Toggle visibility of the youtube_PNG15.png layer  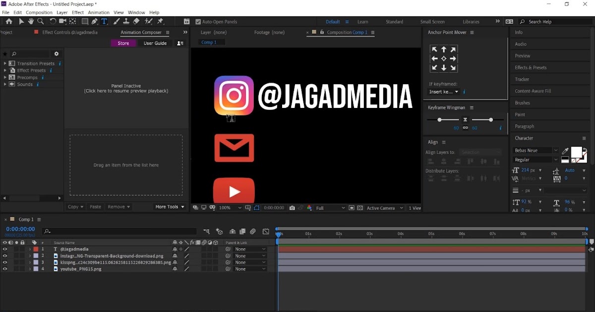(x=5, y=269)
